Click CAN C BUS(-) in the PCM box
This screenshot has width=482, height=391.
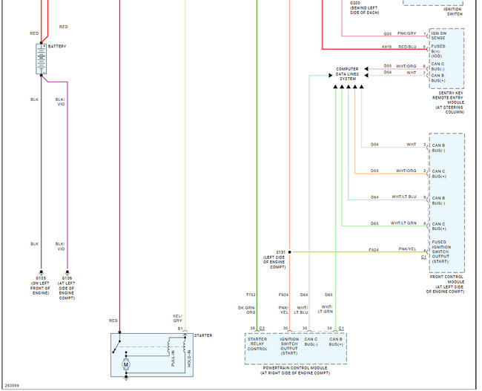click(311, 342)
